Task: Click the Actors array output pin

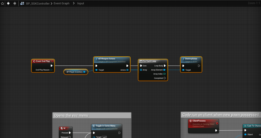Action: point(127,70)
